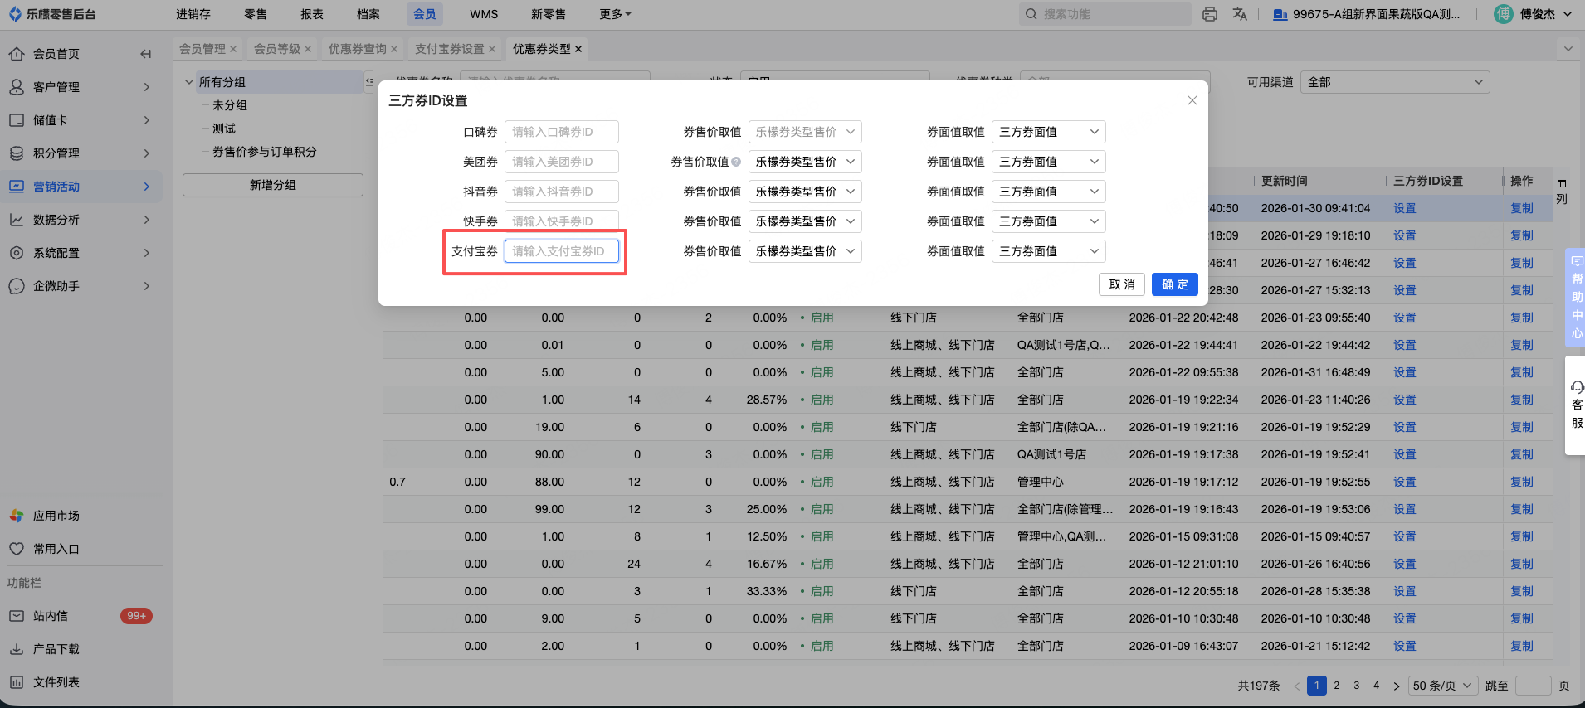Click the help icon beside 美团券 券售价取值
This screenshot has height=708, width=1585.
(736, 162)
